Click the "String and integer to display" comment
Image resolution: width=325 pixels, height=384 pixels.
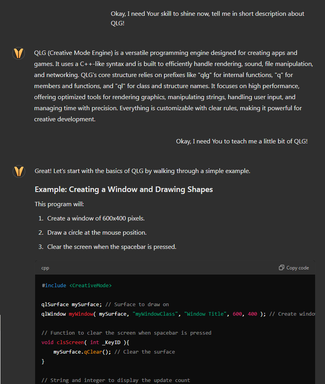pos(116,380)
